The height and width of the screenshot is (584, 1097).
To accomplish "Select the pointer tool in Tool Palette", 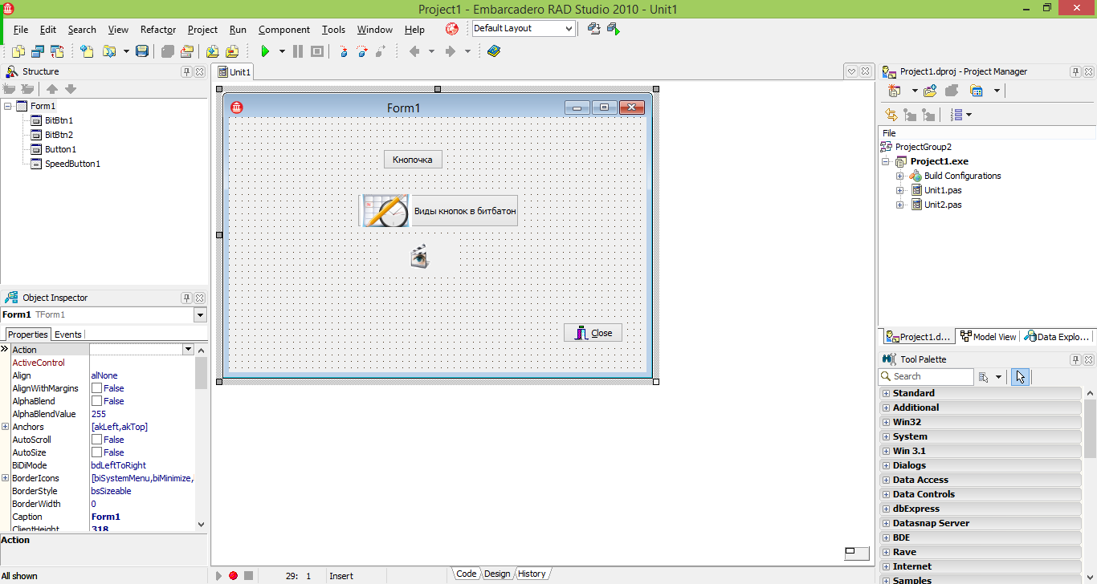I will [x=1020, y=376].
